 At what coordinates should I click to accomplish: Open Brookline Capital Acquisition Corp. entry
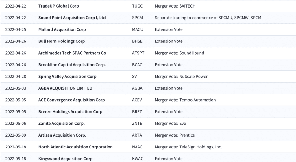coord(72,65)
